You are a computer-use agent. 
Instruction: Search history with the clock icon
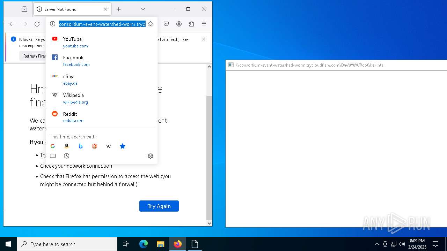(67, 156)
